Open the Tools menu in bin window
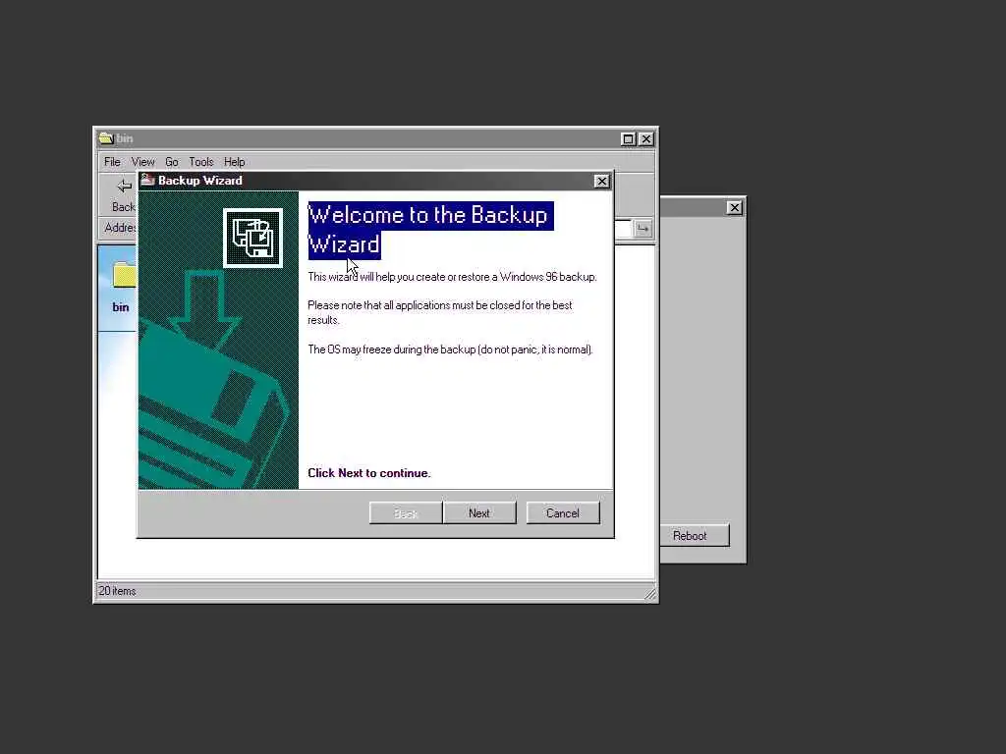Viewport: 1006px width, 754px height. pyautogui.click(x=200, y=162)
